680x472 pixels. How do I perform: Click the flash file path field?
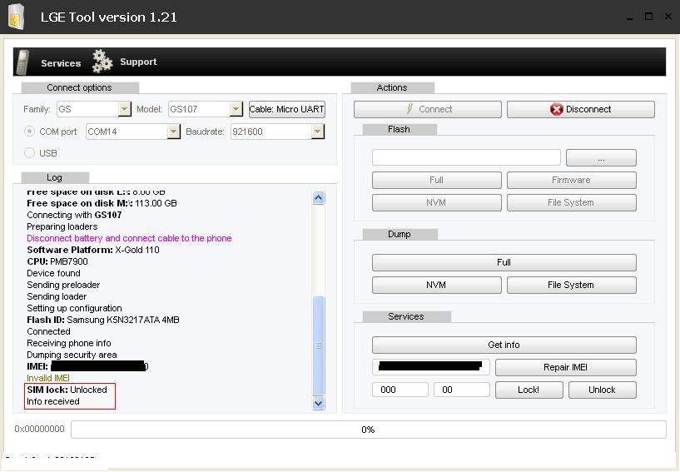click(466, 157)
